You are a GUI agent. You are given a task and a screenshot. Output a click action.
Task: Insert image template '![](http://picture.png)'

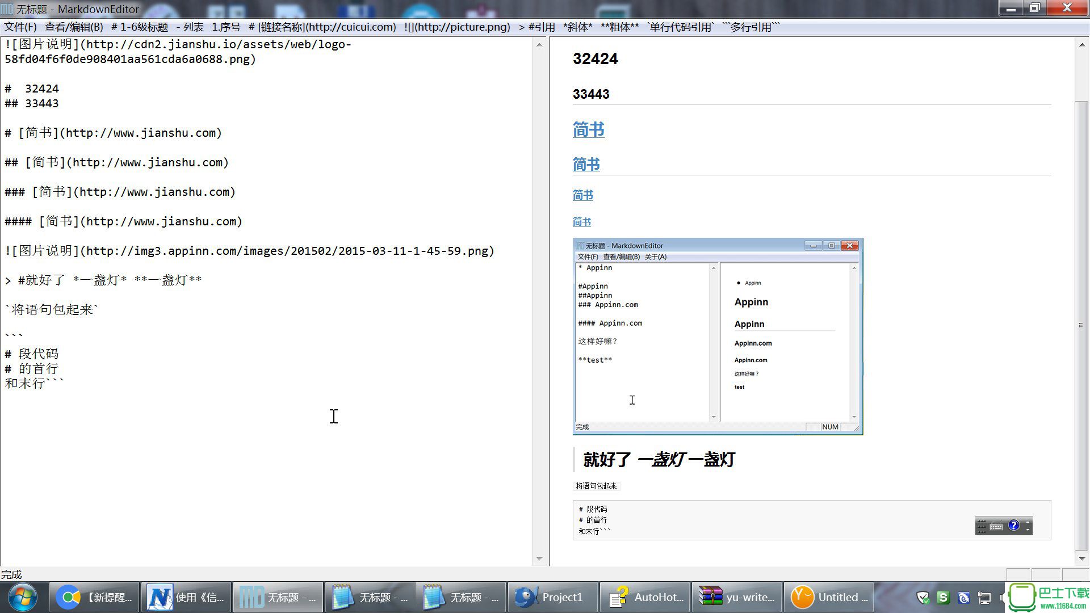point(458,27)
